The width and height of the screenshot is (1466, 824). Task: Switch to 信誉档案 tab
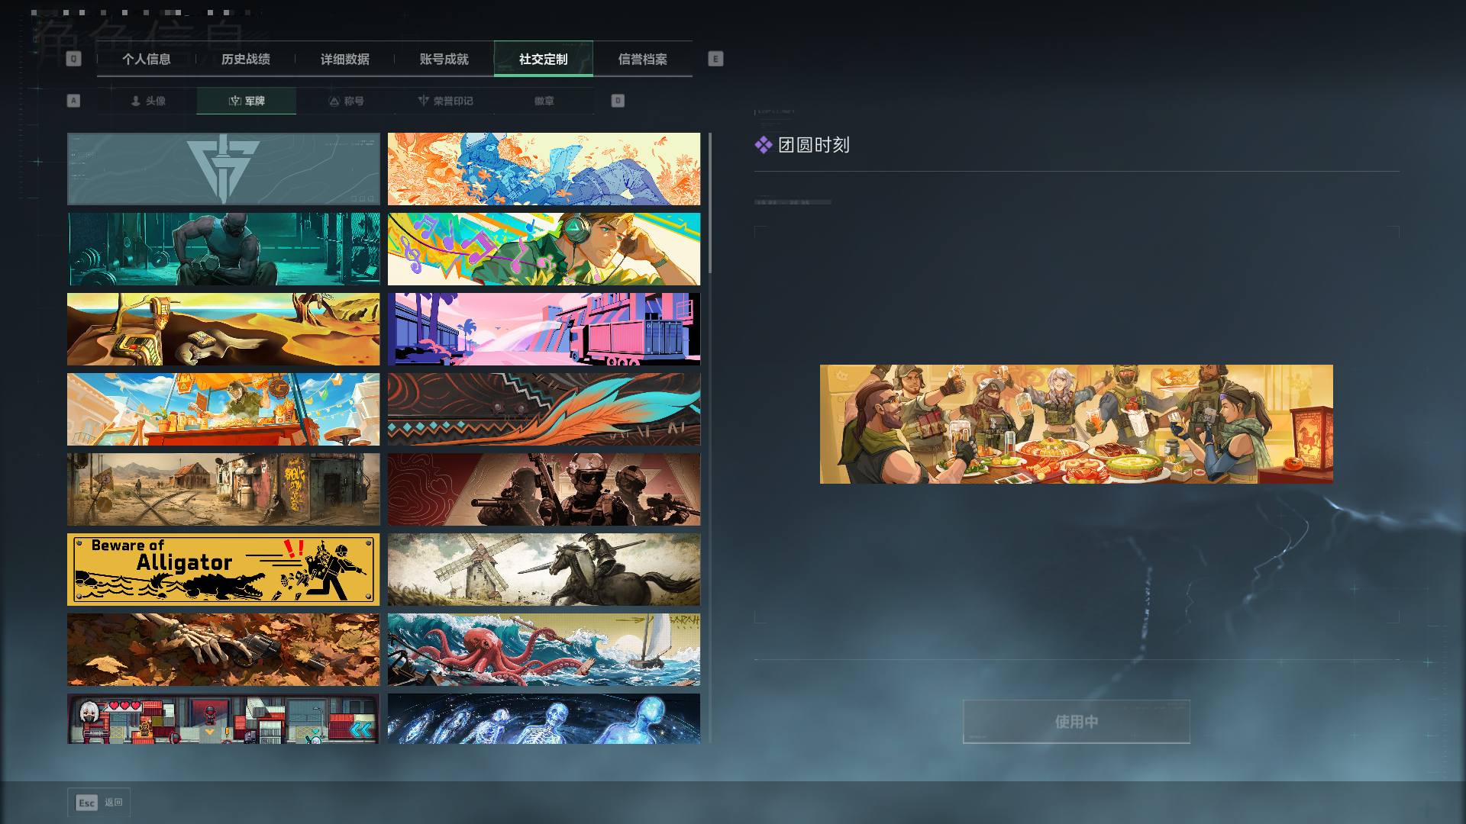pyautogui.click(x=643, y=59)
